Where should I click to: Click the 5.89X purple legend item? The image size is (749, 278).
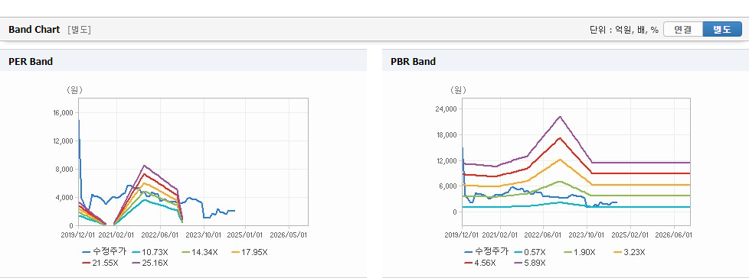528,262
